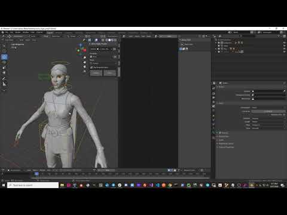Open the viewport object mode dropdown
The height and width of the screenshot is (215, 287).
[18, 36]
